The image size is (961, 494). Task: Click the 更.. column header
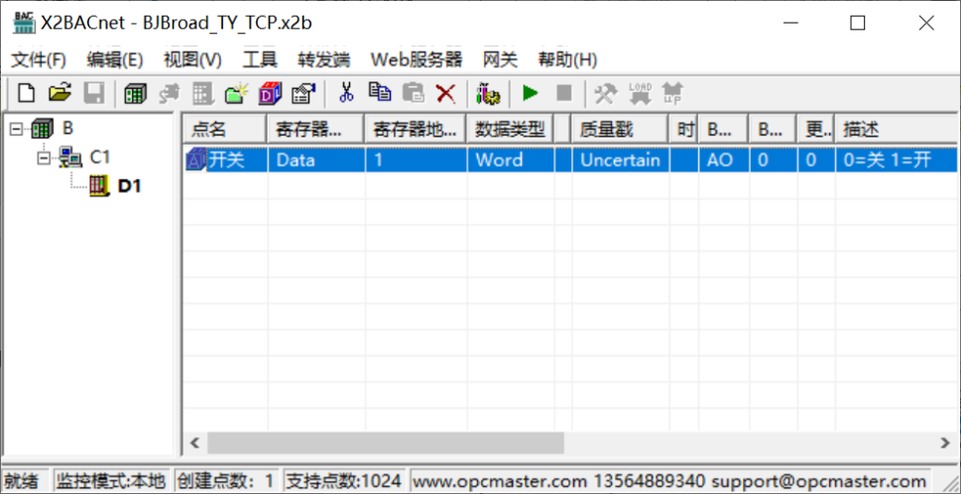[x=816, y=129]
